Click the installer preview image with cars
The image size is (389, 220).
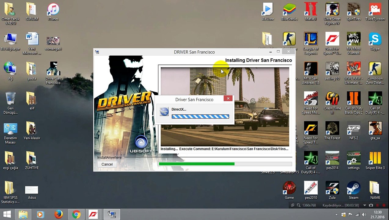225,107
